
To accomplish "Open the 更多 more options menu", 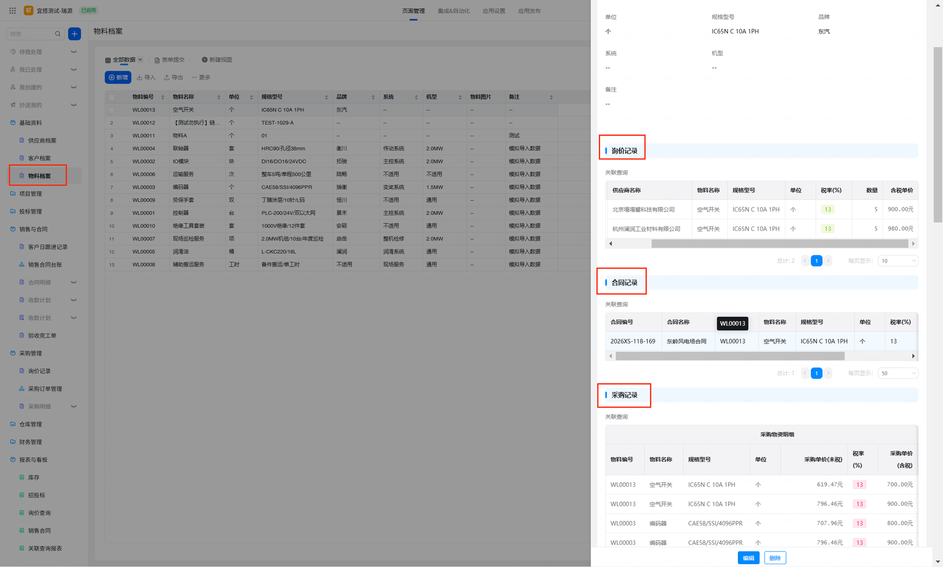I will click(x=201, y=77).
